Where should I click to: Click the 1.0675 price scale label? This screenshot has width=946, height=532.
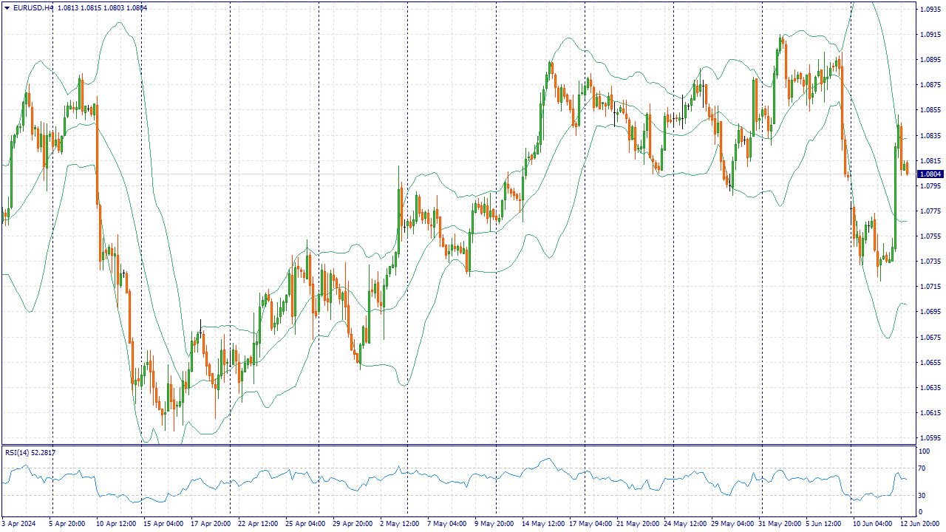pyautogui.click(x=930, y=337)
